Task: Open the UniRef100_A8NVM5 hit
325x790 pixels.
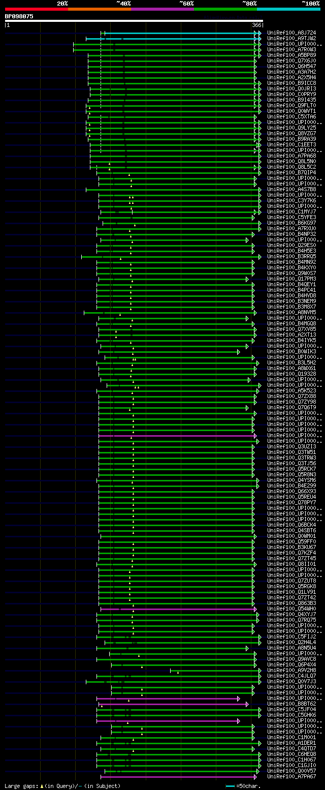Action: point(291,313)
